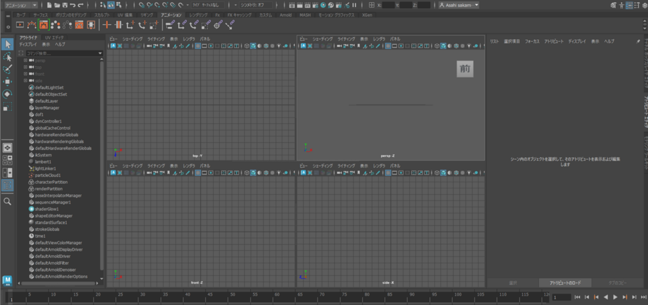
Task: Toggle smooth shading in persp viewport
Action: tap(443, 46)
